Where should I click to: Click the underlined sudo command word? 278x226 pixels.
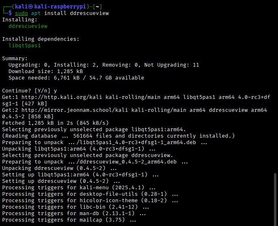[22, 13]
